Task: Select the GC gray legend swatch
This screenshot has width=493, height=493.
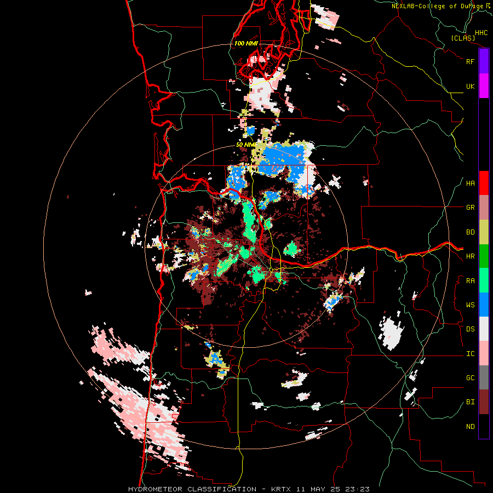Action: [x=484, y=377]
